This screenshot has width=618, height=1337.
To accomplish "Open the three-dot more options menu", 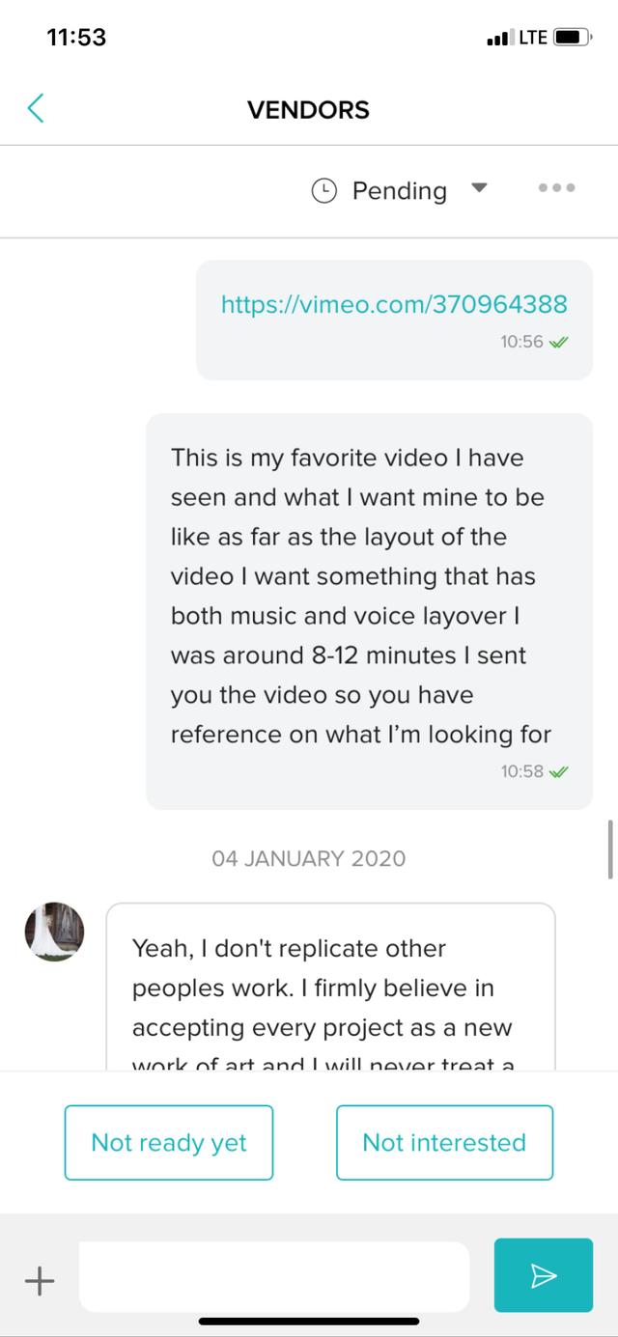I will pyautogui.click(x=557, y=188).
